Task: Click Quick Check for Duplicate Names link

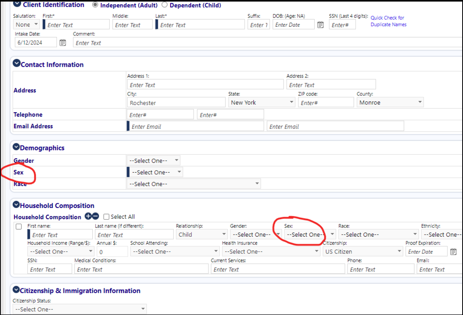Action: (x=388, y=21)
